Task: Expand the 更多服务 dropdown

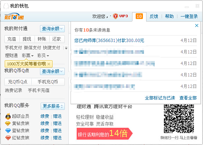Action: pos(53,106)
